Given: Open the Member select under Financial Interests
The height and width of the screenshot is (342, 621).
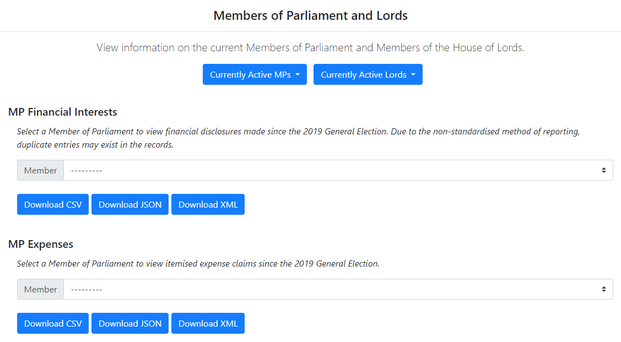Looking at the screenshot, I should click(x=338, y=171).
